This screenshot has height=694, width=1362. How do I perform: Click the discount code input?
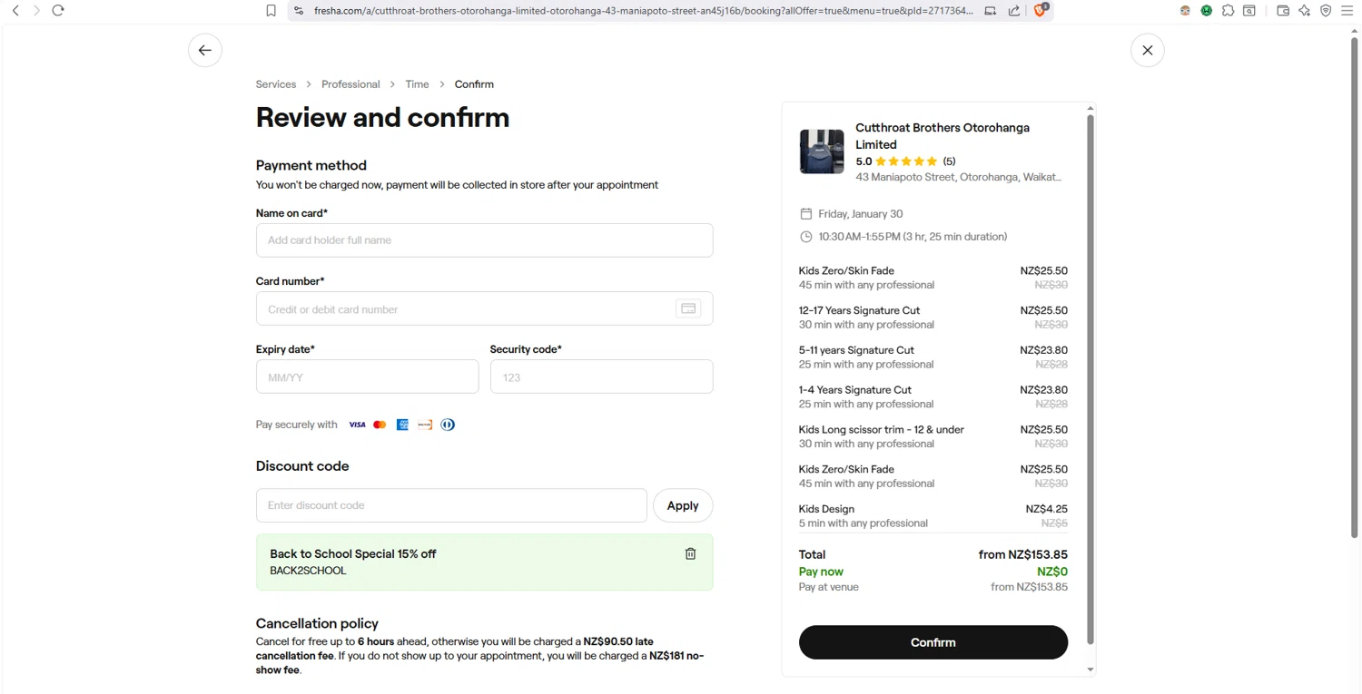[x=451, y=505]
